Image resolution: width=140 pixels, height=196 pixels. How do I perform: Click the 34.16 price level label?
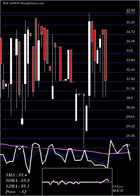130,41
